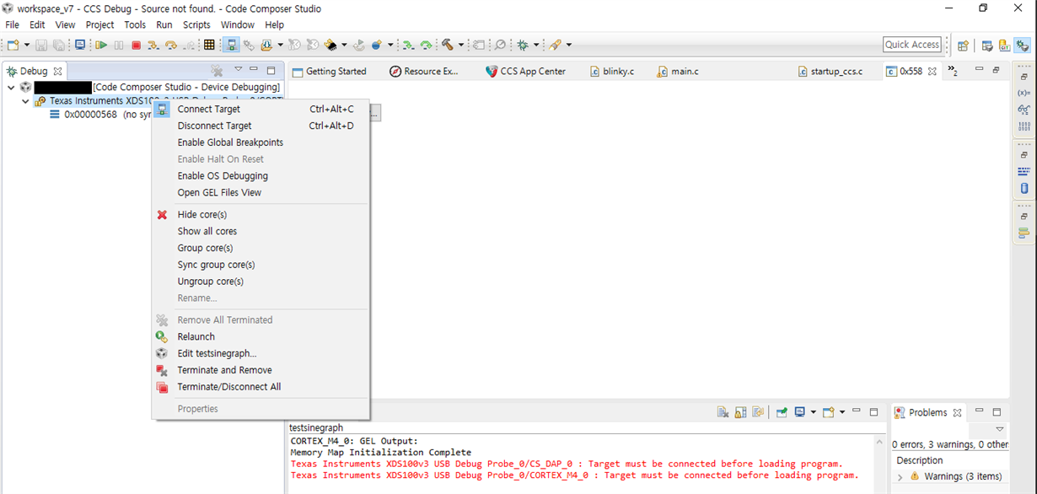The height and width of the screenshot is (494, 1037).
Task: Click the Step Over toolbar icon
Action: point(171,45)
